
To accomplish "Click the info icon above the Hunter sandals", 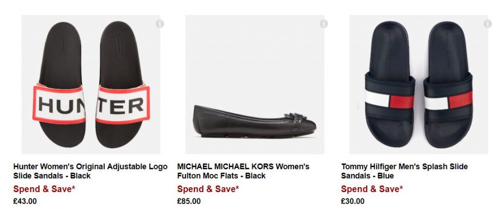I will coord(160,24).
